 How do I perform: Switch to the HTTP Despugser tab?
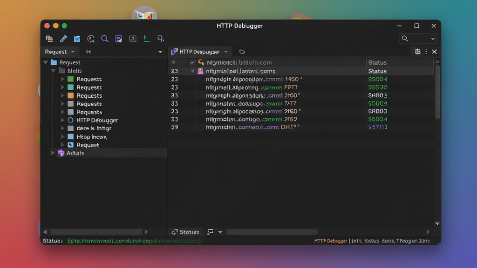click(x=199, y=52)
